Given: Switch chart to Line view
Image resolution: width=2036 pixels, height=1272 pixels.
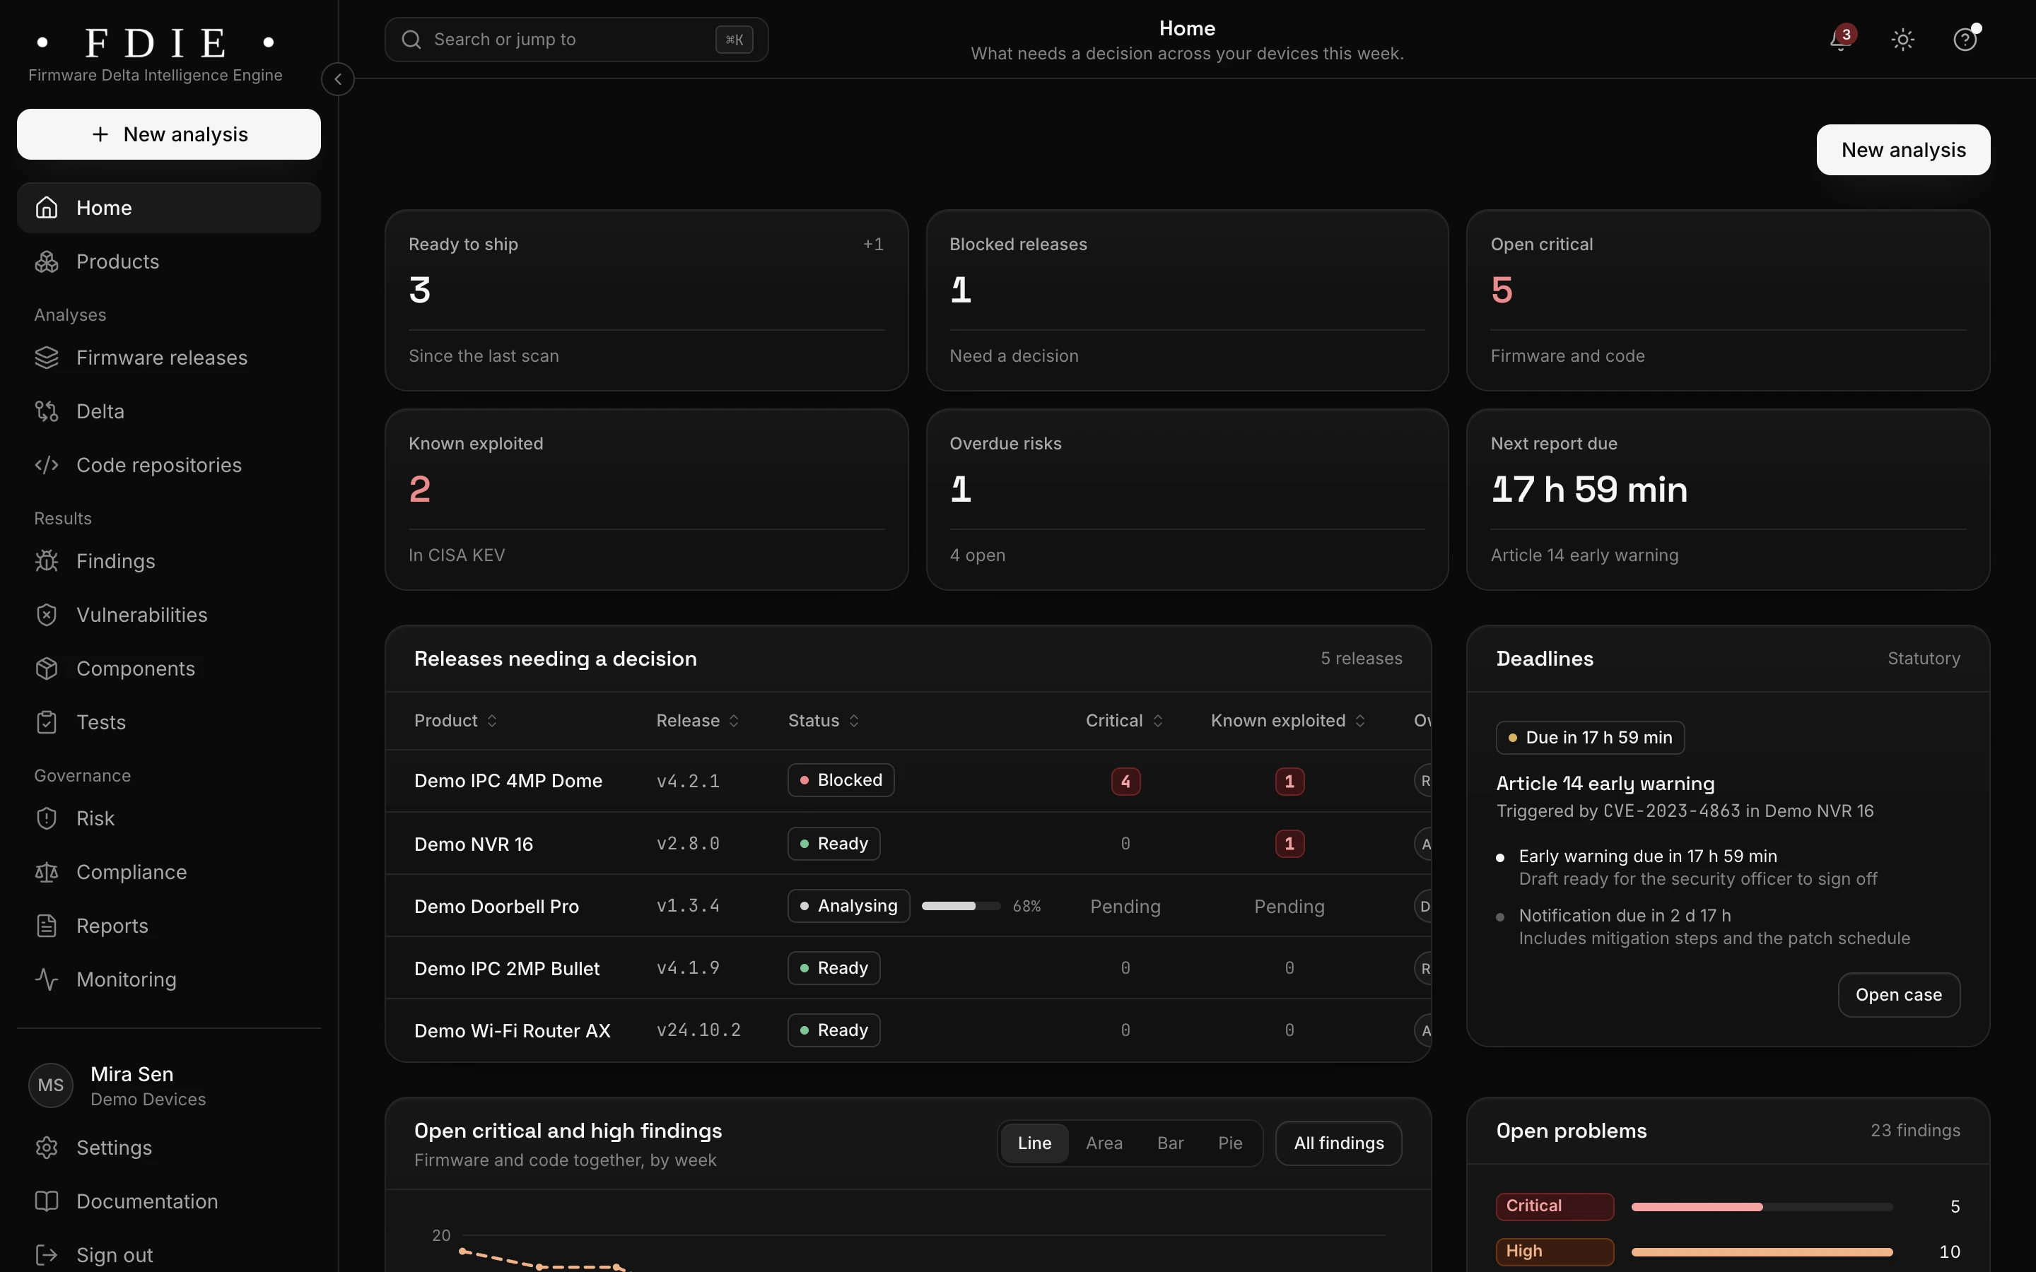Looking at the screenshot, I should pos(1034,1143).
